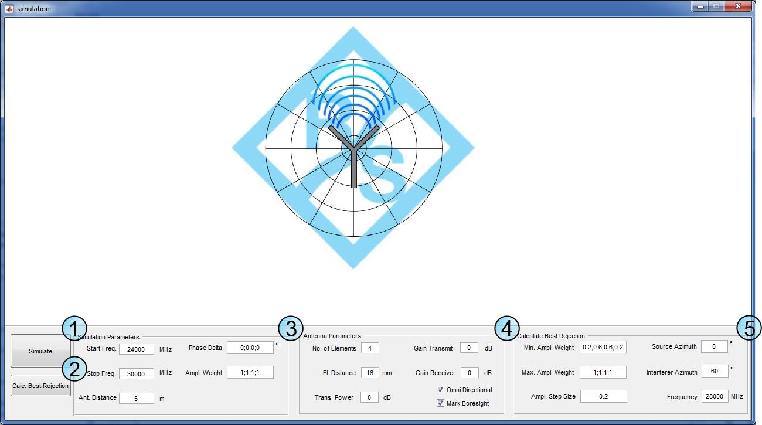Click the El. Distance input field
762x425 pixels.
click(x=370, y=372)
